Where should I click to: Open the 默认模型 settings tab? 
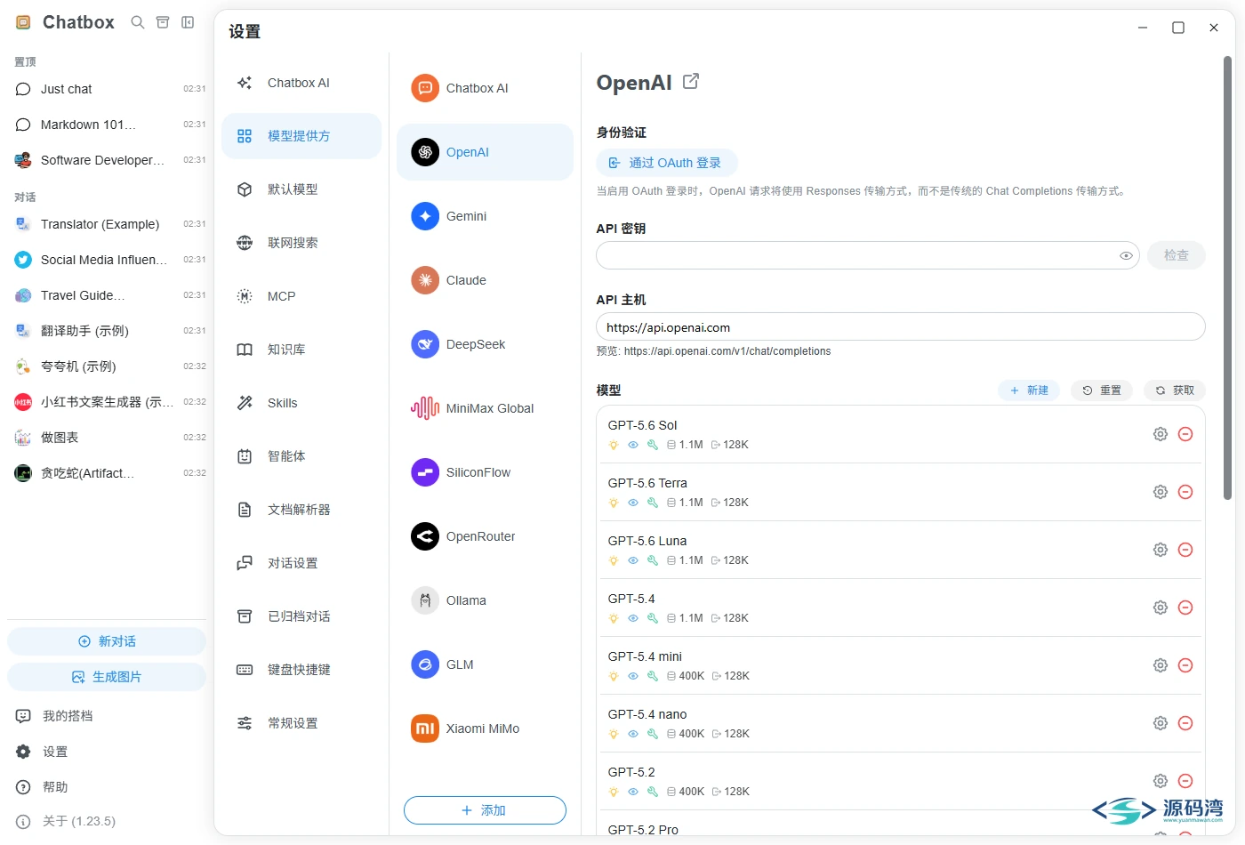(301, 189)
